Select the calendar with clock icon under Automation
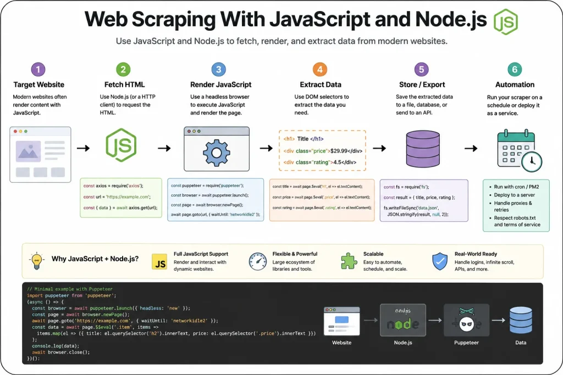The width and height of the screenshot is (563, 375). (x=519, y=150)
